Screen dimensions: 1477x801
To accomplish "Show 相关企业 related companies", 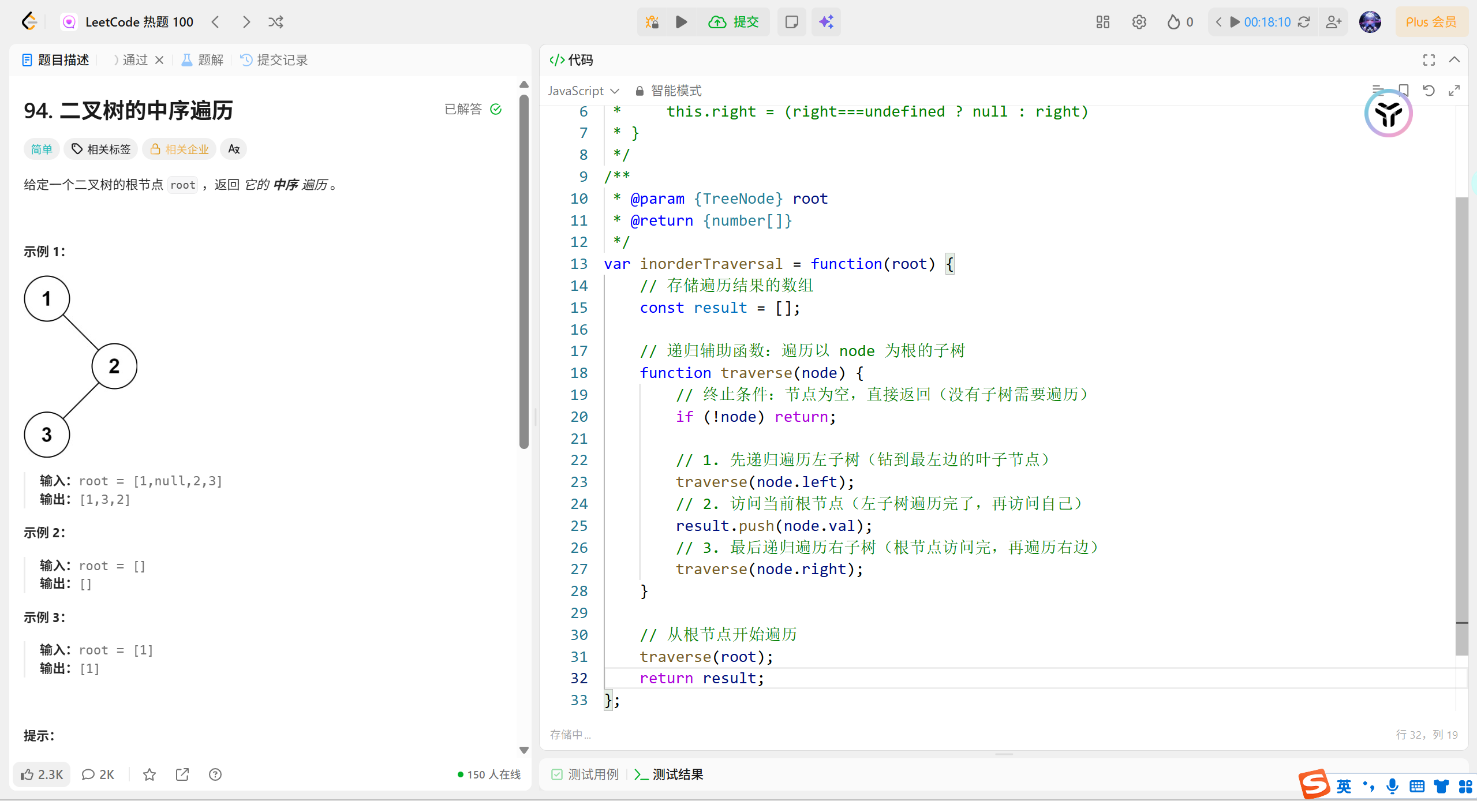I will [x=180, y=149].
